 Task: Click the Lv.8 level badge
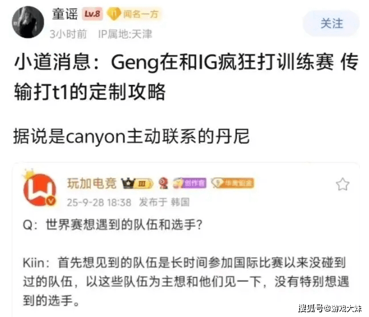[x=93, y=14]
